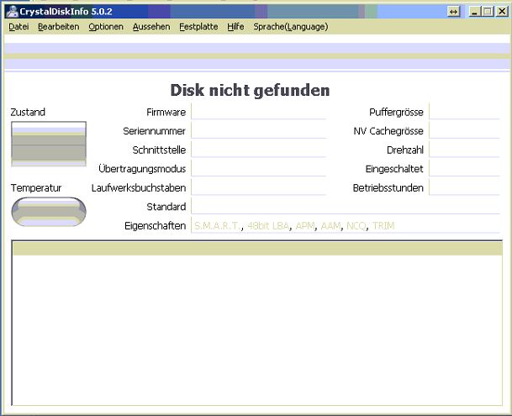Click the Temperatur indicator button
The width and height of the screenshot is (512, 416).
[48, 210]
